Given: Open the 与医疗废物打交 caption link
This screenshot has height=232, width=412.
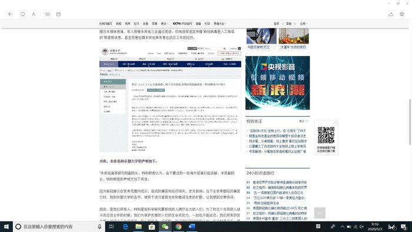Looking at the screenshot, I should click(x=258, y=47).
